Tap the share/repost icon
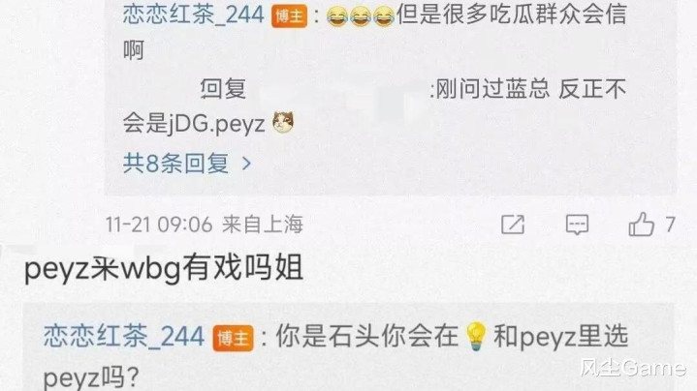This screenshot has width=697, height=391. [513, 225]
